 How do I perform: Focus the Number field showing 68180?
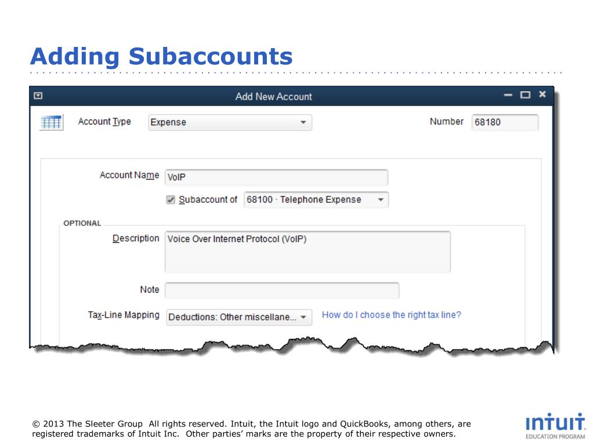click(x=505, y=122)
